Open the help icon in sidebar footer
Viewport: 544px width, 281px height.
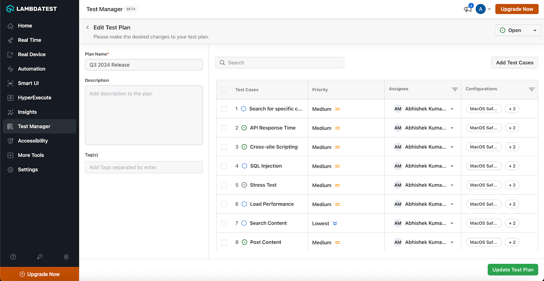point(13,257)
